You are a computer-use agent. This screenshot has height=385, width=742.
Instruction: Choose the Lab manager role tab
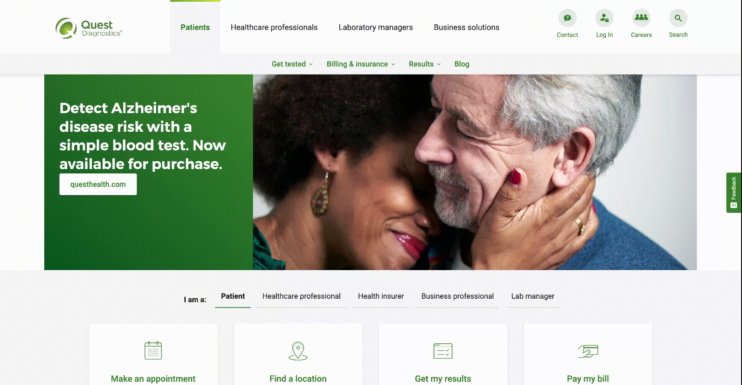533,296
